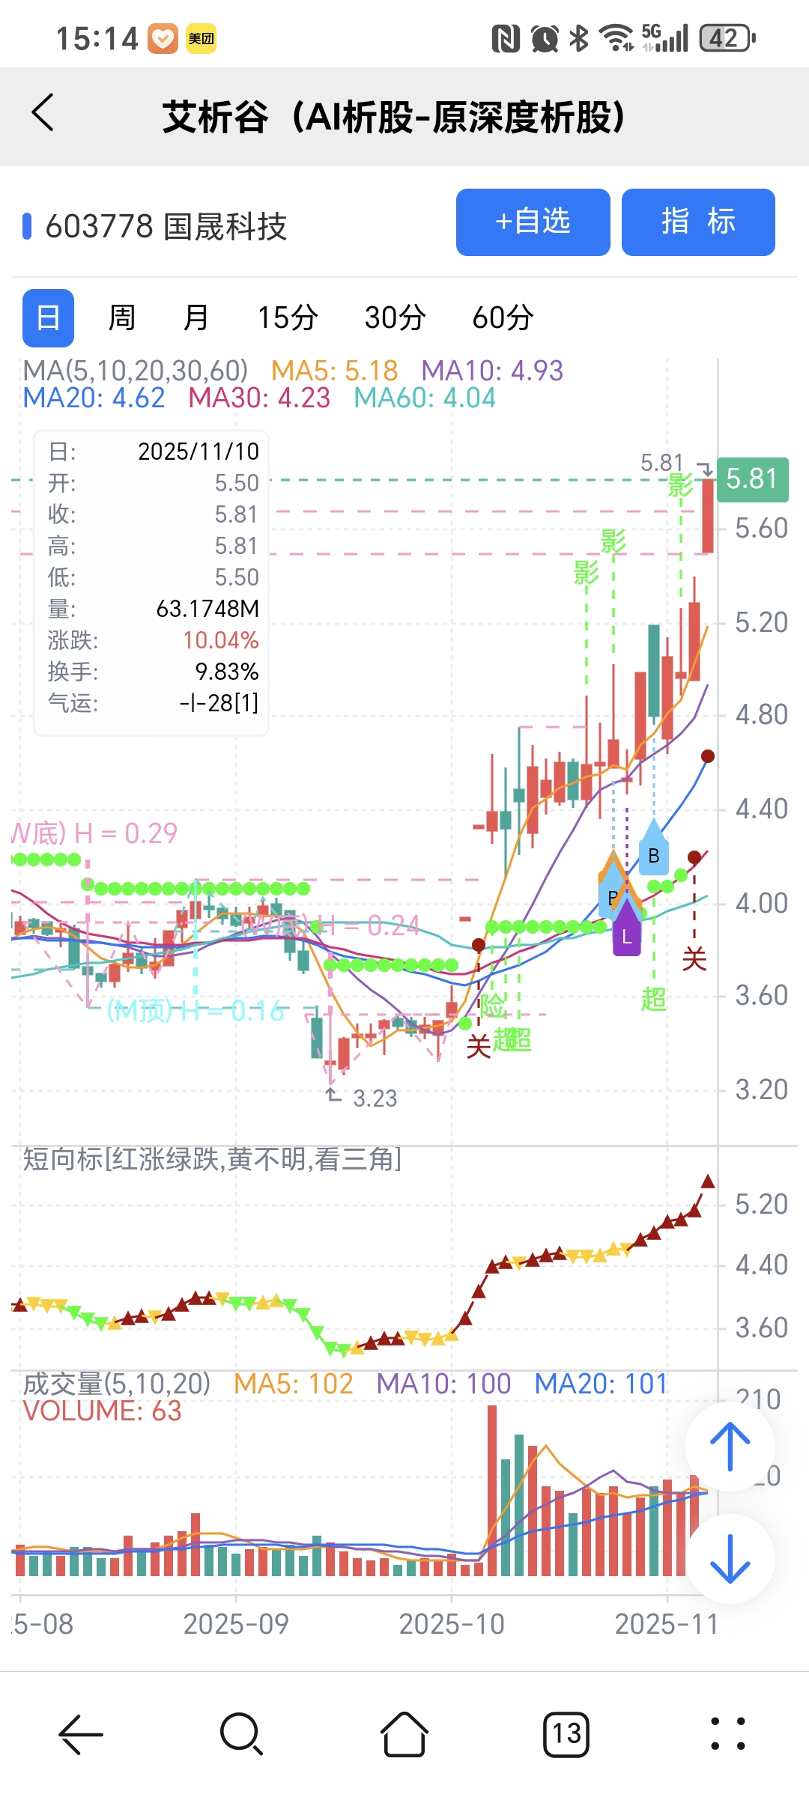Viewport: 809px width, 1797px height.
Task: Open the 指标 indicators button
Action: (698, 222)
